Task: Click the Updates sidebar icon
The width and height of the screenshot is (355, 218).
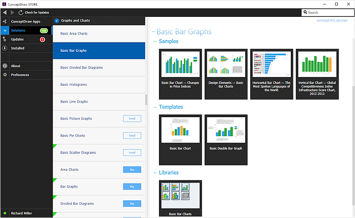Action: click(x=4, y=39)
